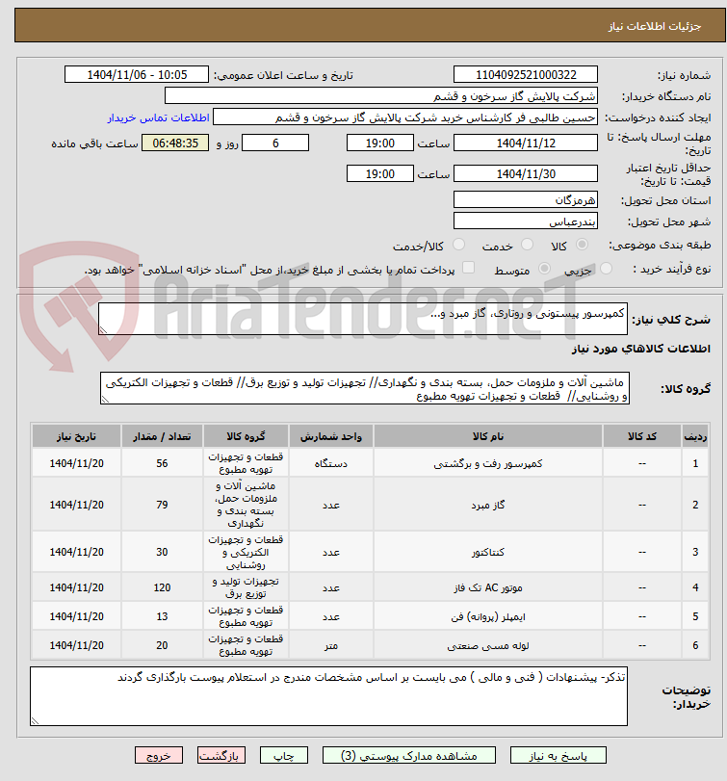Select the کالا/خدمت radio button
The height and width of the screenshot is (781, 727).
click(458, 245)
